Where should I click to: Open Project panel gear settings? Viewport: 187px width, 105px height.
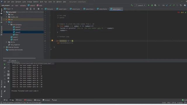38,9
